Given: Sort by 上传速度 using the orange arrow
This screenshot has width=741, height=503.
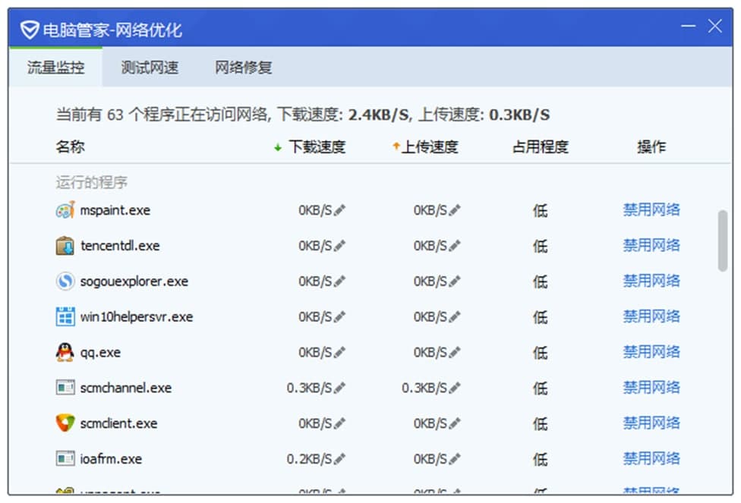Looking at the screenshot, I should tap(396, 146).
